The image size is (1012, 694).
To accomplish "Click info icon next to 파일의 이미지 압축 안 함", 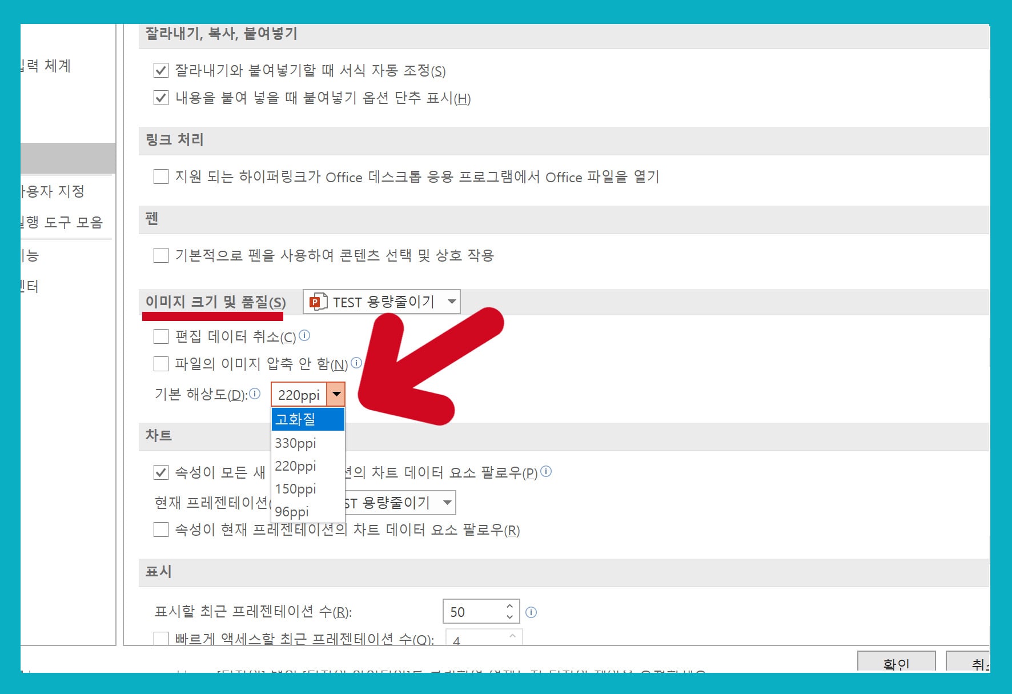I will click(356, 363).
